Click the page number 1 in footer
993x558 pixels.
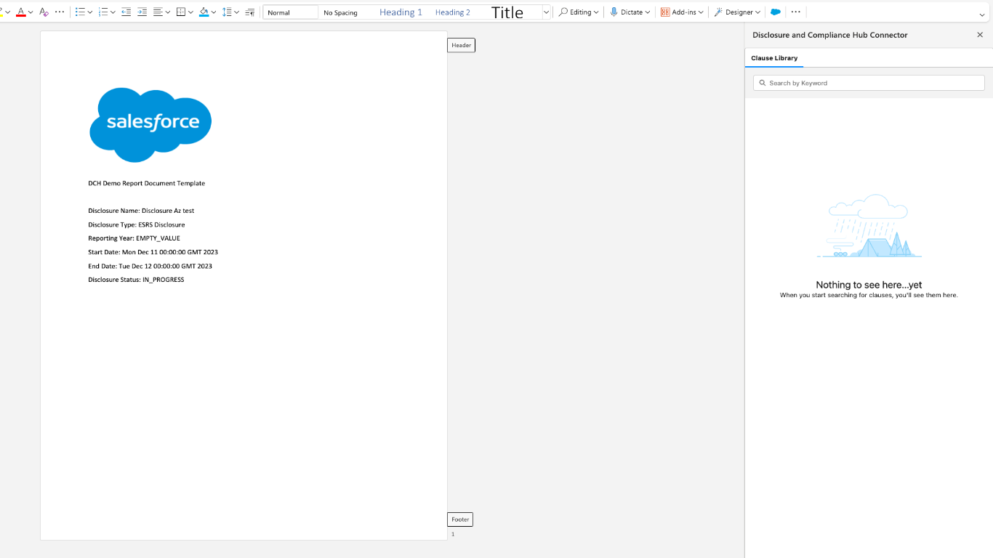pos(453,534)
